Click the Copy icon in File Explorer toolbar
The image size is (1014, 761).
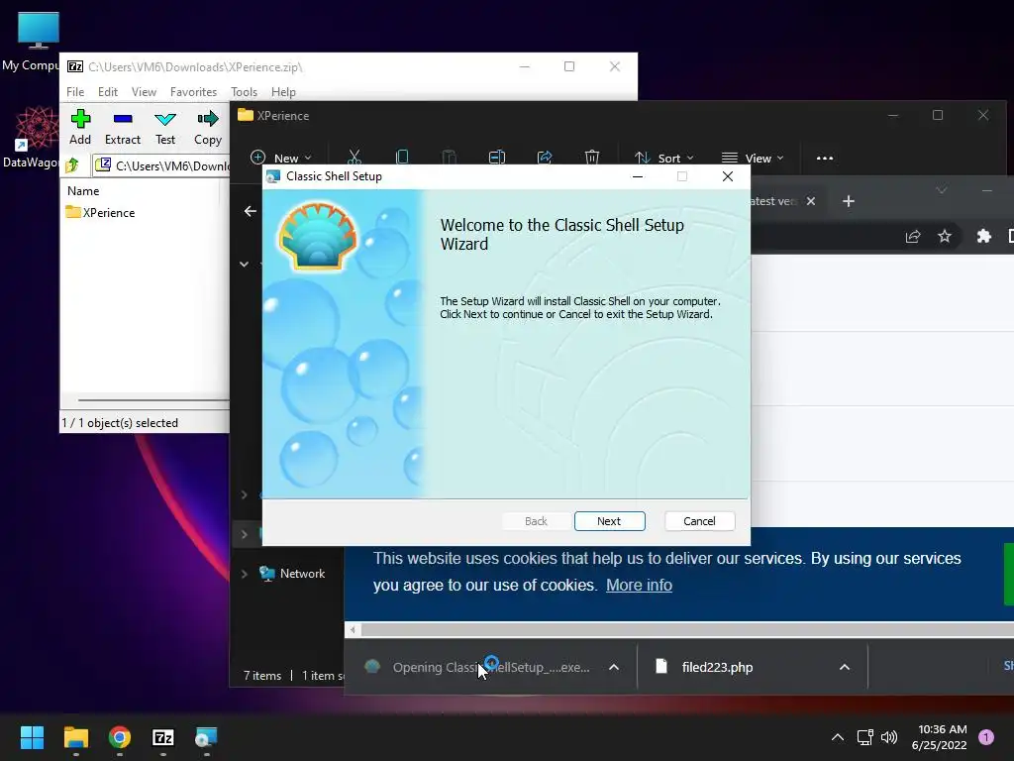[x=402, y=158]
